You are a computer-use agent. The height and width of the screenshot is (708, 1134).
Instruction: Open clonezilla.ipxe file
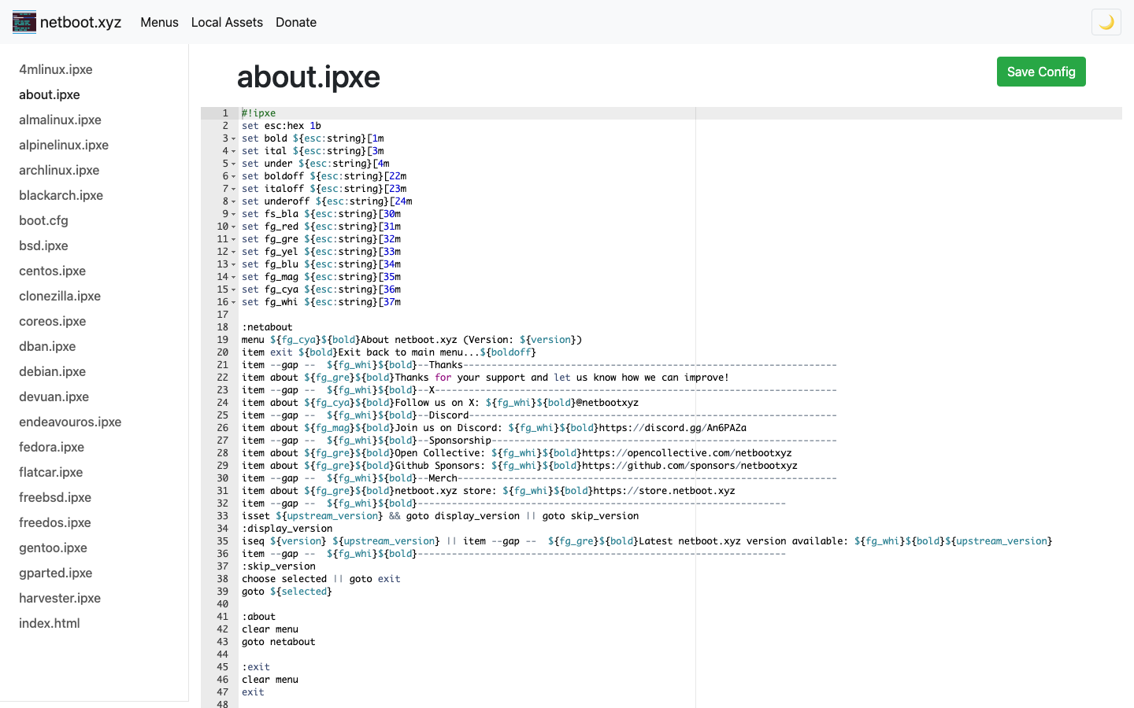[x=60, y=296]
